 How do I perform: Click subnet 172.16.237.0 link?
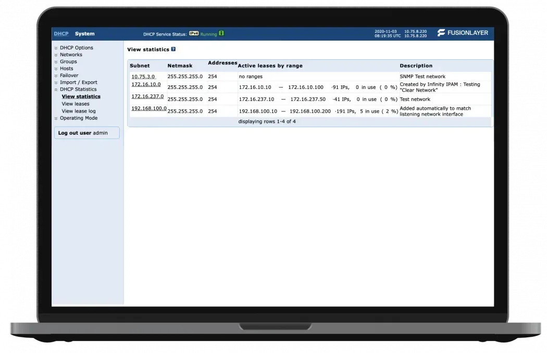pos(147,96)
